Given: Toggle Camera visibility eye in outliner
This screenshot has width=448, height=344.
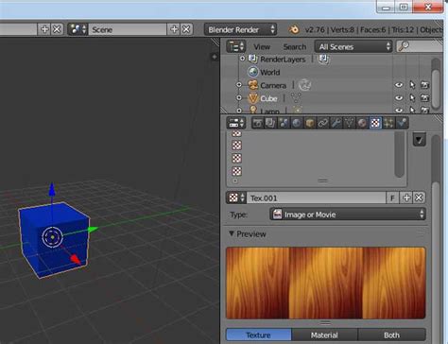Looking at the screenshot, I should point(399,85).
